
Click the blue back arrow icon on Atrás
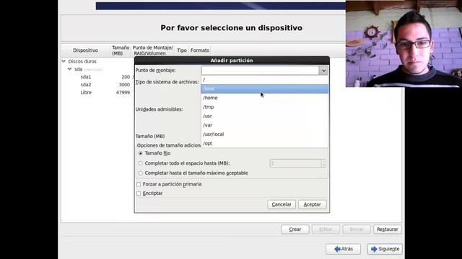click(337, 249)
